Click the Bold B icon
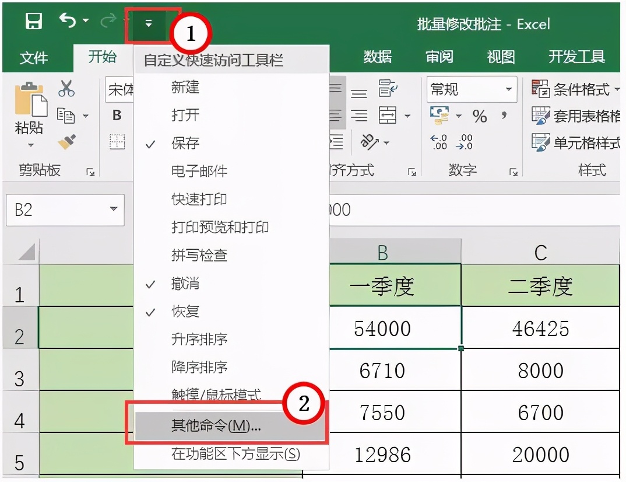The width and height of the screenshot is (626, 482). click(117, 116)
